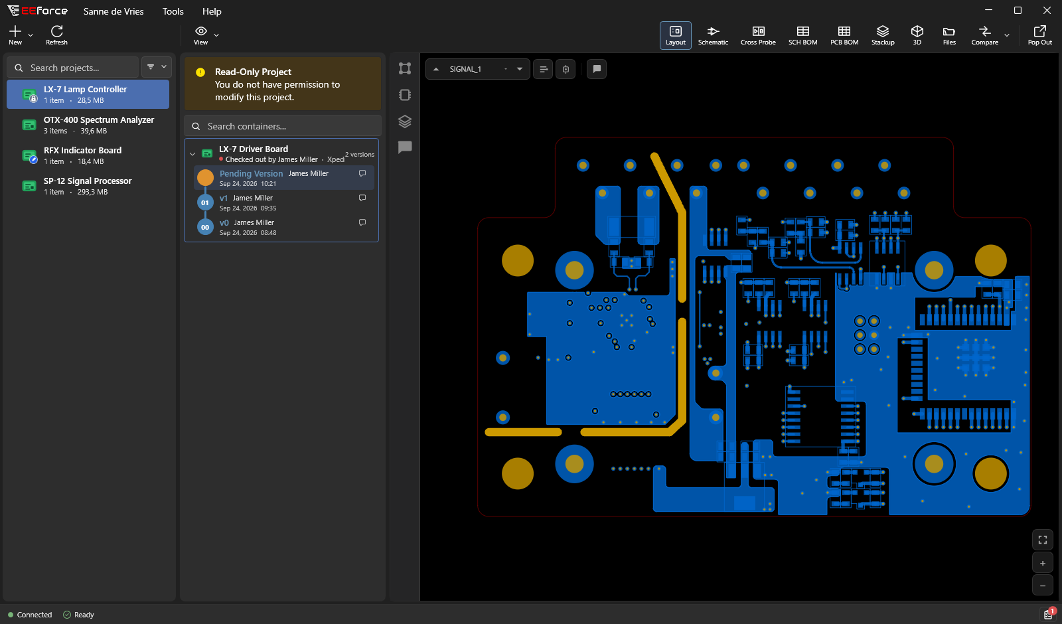Open the Help menu
Viewport: 1062px width, 624px height.
pyautogui.click(x=212, y=11)
